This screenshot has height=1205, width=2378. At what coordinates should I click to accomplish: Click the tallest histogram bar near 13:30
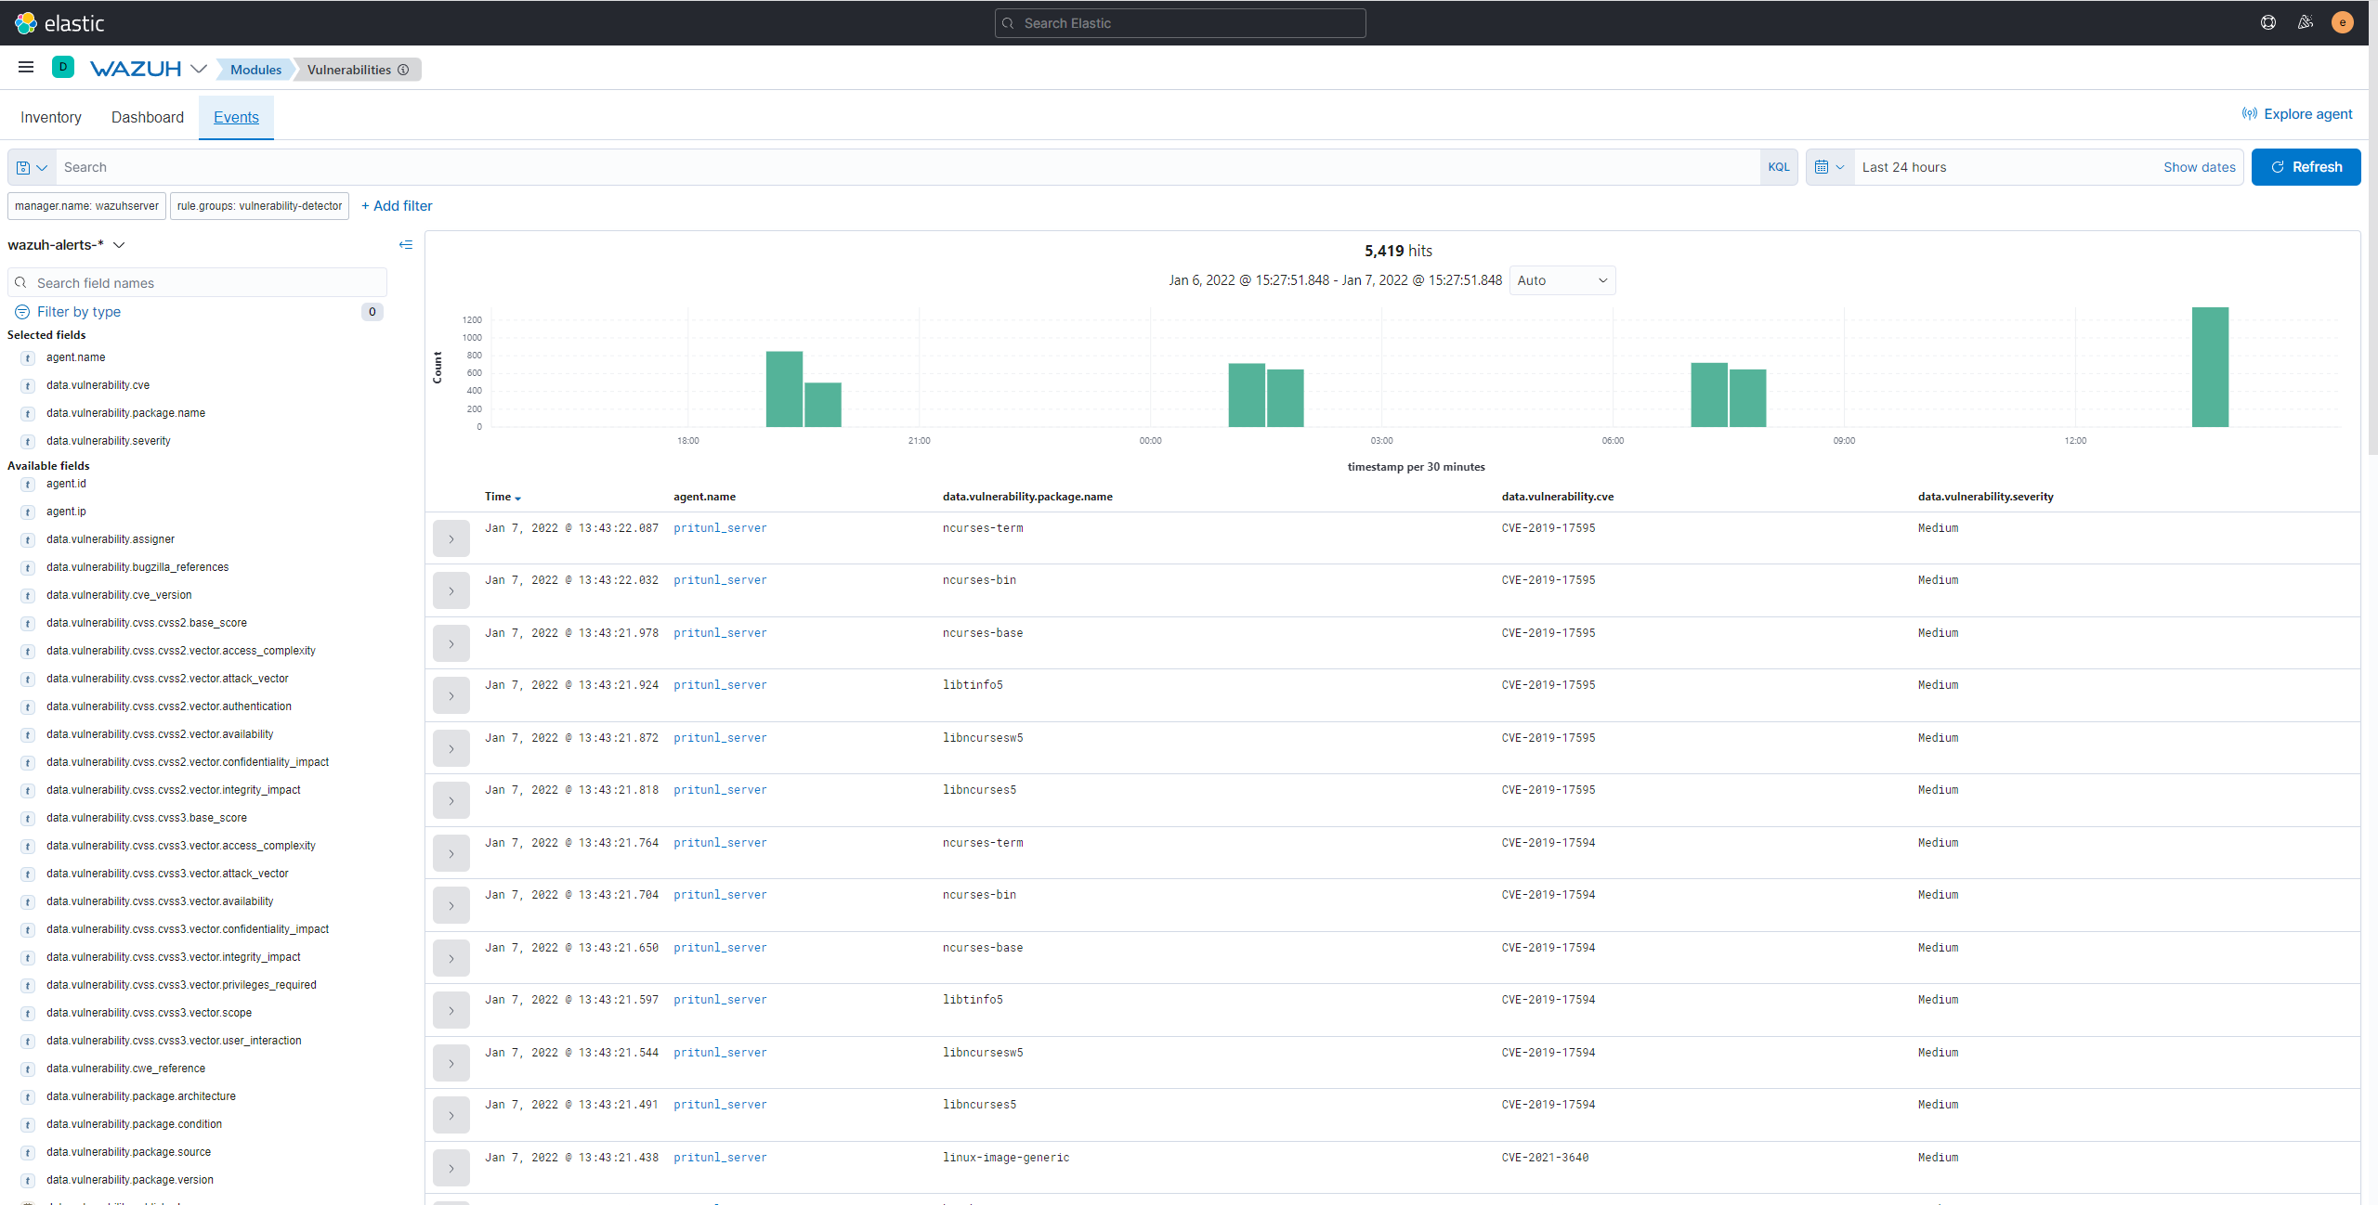point(2210,367)
